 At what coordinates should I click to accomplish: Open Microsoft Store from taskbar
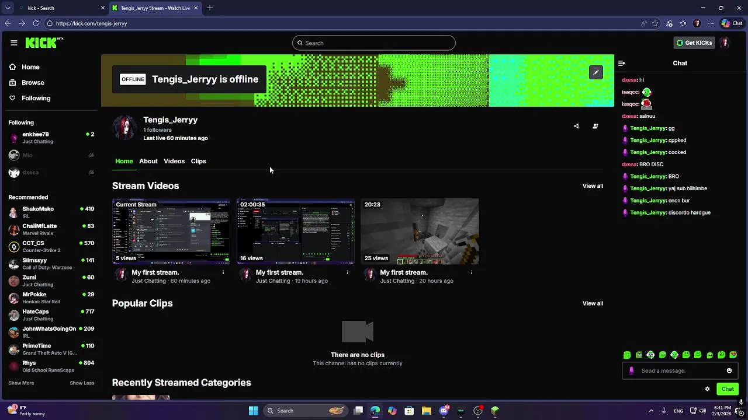(409, 411)
